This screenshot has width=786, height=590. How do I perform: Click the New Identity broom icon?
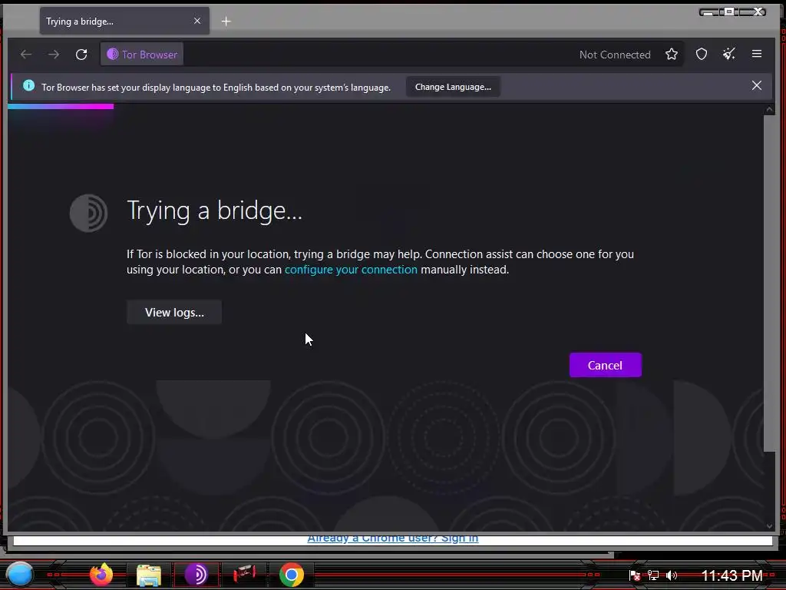[x=729, y=55]
